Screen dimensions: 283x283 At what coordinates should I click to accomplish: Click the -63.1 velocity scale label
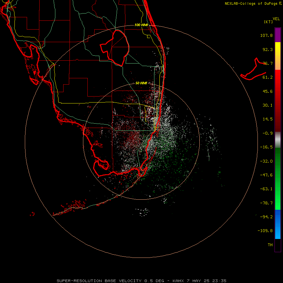coord(266,189)
